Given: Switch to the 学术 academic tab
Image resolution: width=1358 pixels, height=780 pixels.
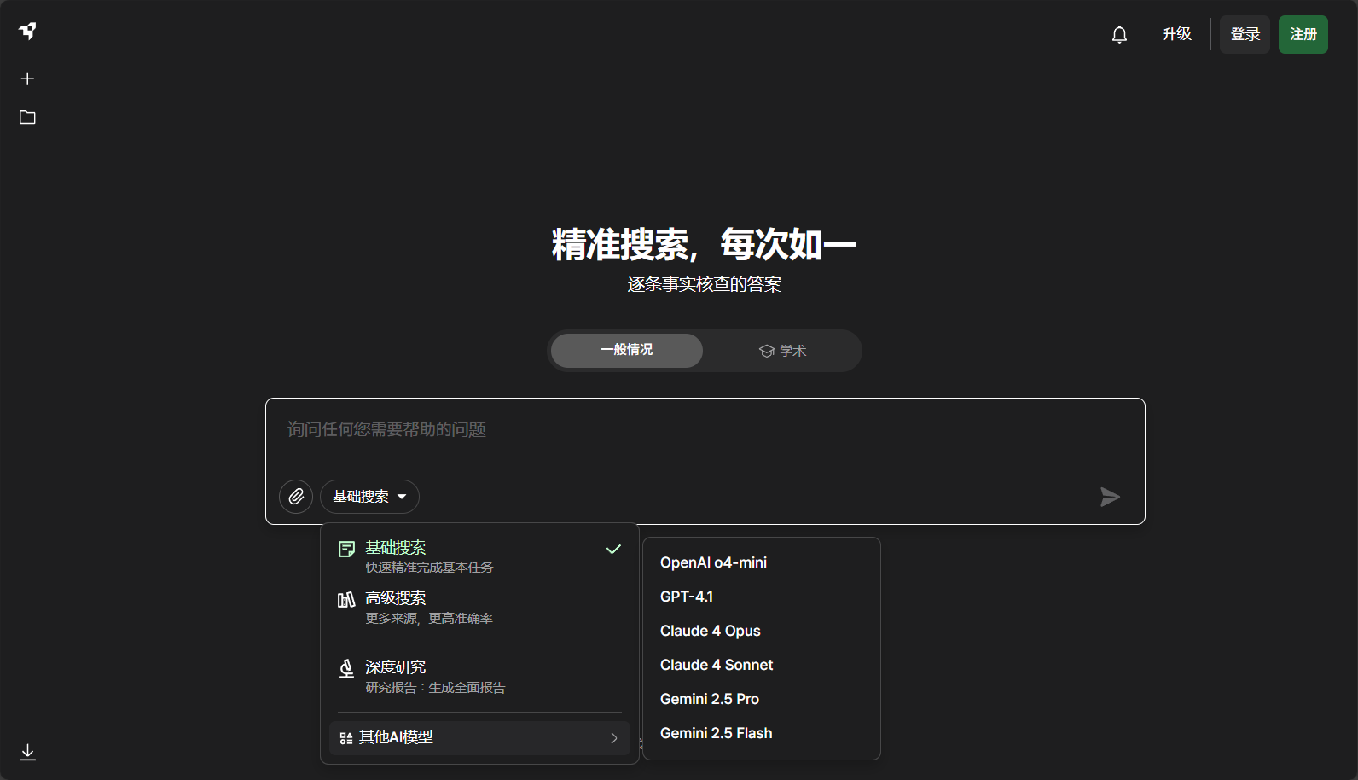Looking at the screenshot, I should [x=782, y=351].
